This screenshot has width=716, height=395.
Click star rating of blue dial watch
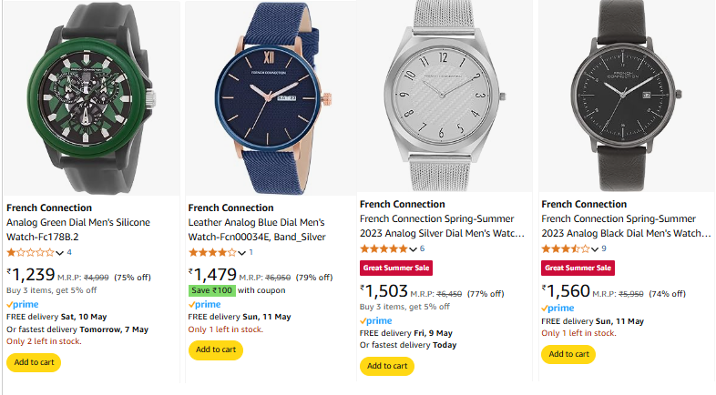pyautogui.click(x=211, y=252)
